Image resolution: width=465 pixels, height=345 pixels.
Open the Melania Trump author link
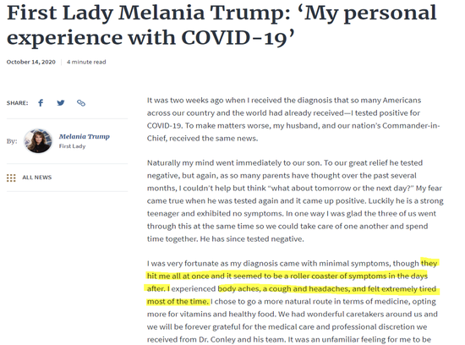tap(85, 136)
